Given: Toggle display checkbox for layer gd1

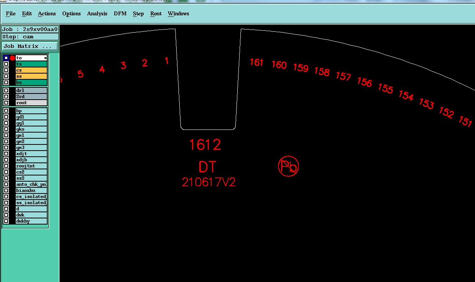Looking at the screenshot, I should coord(6,117).
